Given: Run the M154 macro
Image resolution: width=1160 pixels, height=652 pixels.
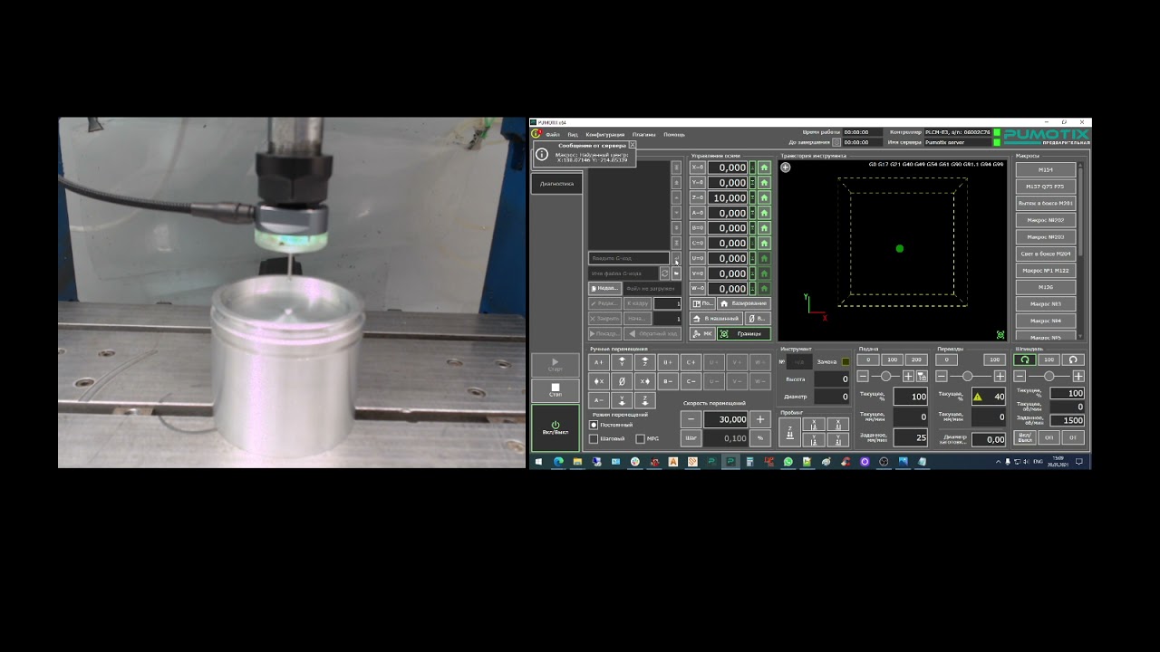Looking at the screenshot, I should coord(1045,169).
